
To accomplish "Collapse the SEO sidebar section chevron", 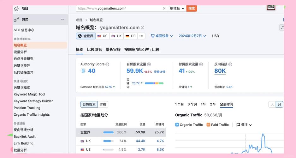I will (62, 20).
